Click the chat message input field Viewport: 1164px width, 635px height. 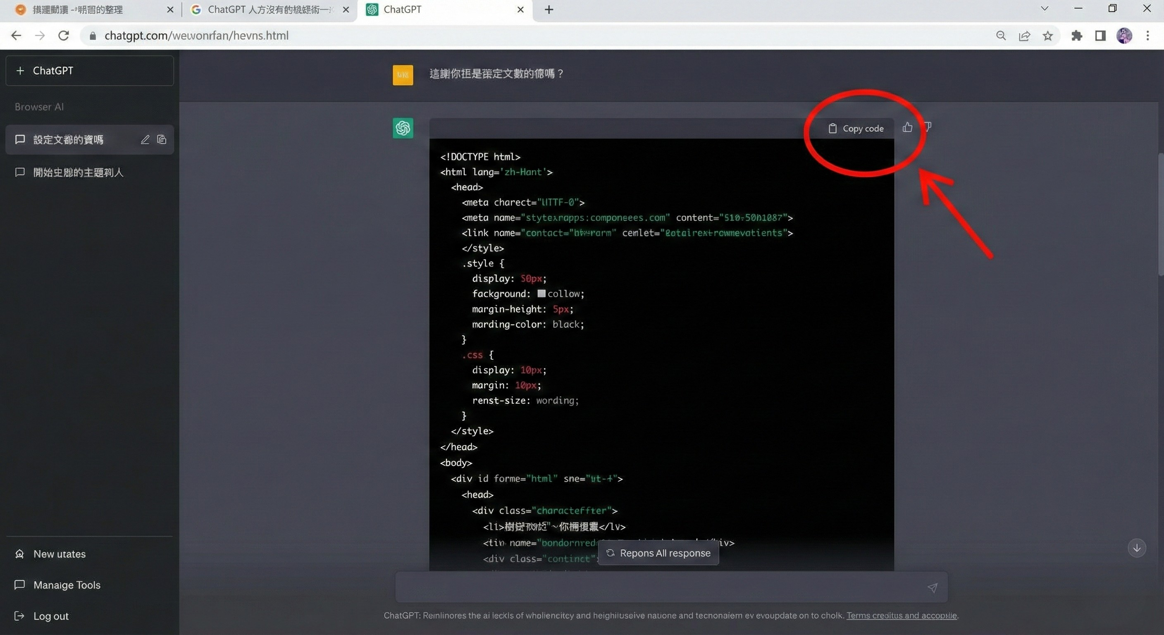coord(655,587)
